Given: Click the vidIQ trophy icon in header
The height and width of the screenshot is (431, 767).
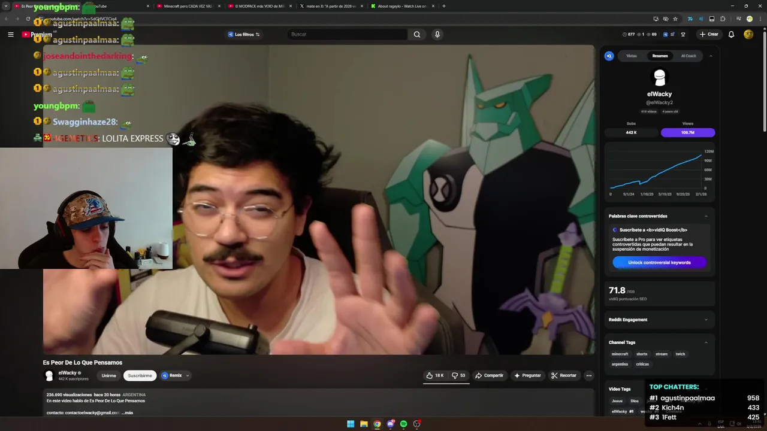Looking at the screenshot, I should [683, 34].
